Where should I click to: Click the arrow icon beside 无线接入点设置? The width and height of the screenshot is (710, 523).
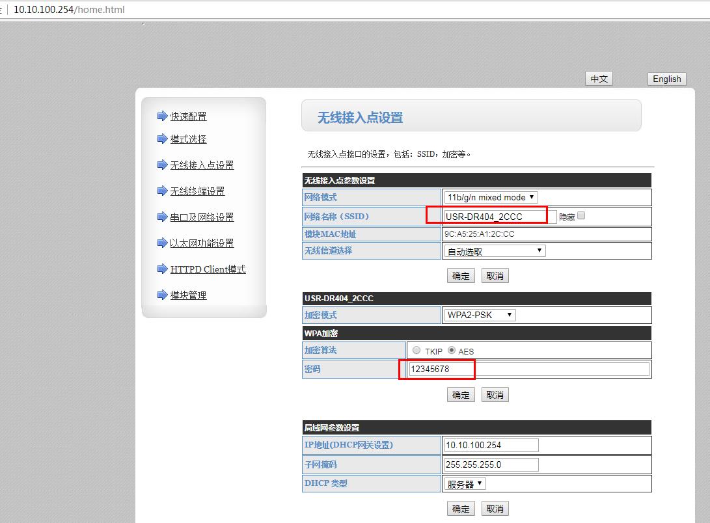(x=162, y=165)
